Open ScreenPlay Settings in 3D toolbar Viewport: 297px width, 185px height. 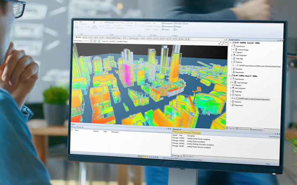point(122,41)
